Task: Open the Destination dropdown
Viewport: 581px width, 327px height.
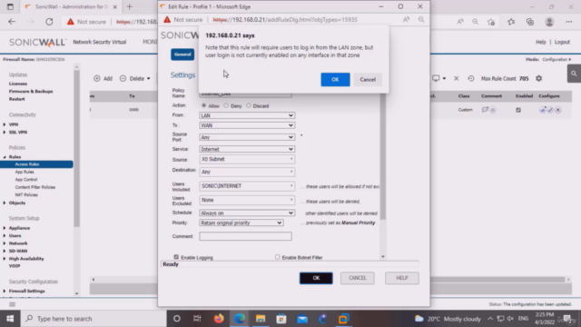Action: pos(247,172)
